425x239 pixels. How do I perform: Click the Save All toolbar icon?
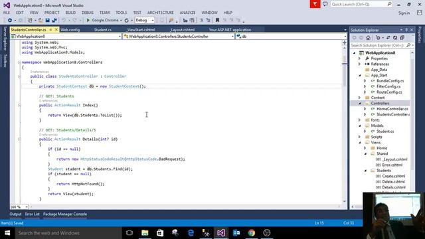pyautogui.click(x=54, y=21)
